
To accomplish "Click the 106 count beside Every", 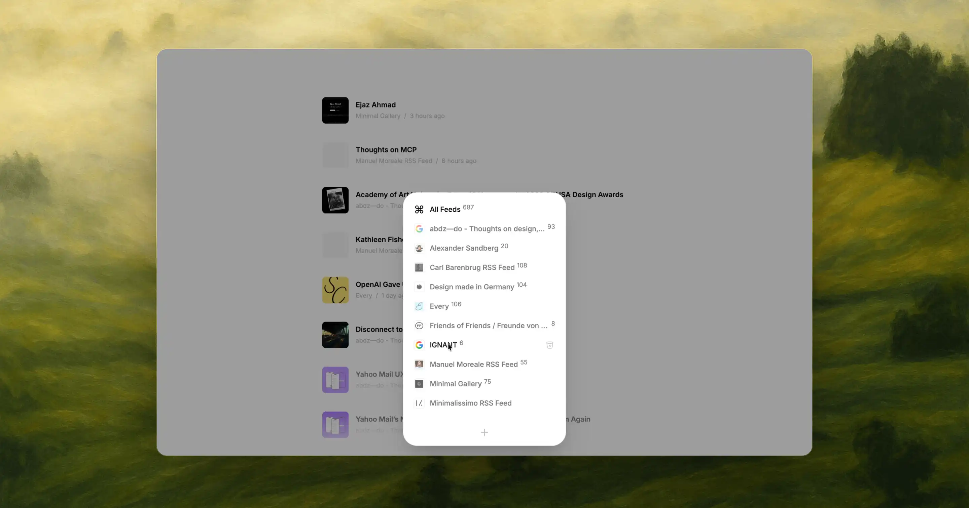I will 456,304.
